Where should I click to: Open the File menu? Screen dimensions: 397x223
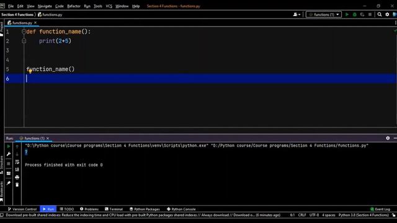tap(11, 6)
